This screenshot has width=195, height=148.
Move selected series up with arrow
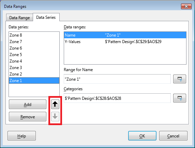pos(55,104)
